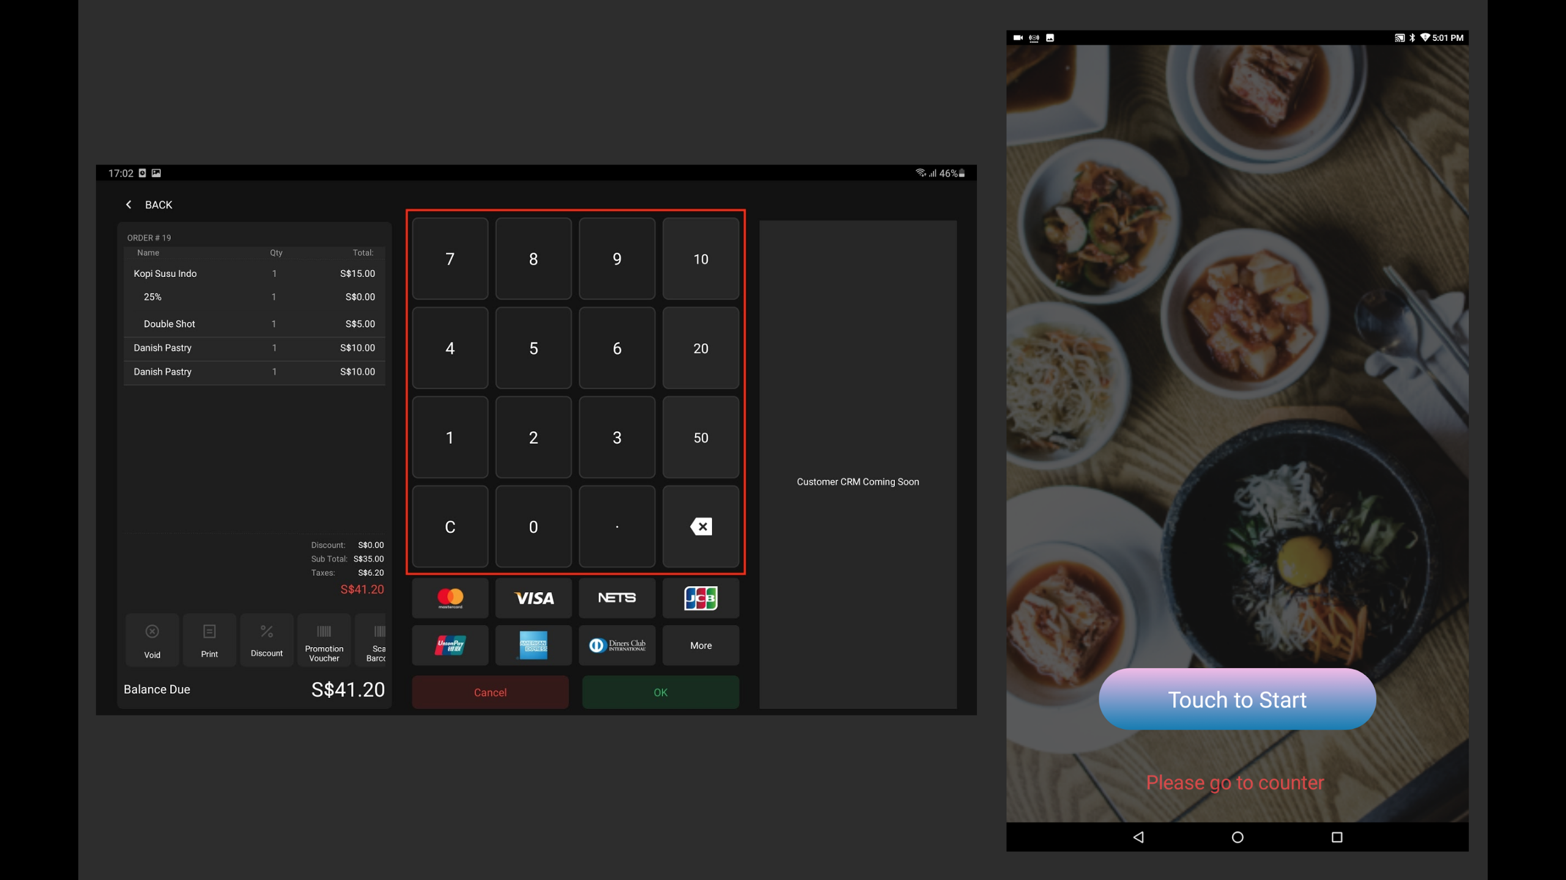This screenshot has height=880, width=1566.
Task: Open Promotion Voucher entry
Action: pos(324,640)
